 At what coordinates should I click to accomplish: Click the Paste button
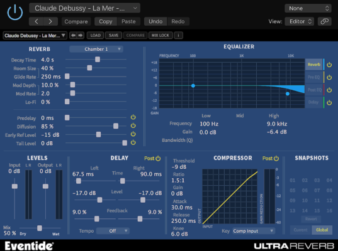[x=128, y=21]
